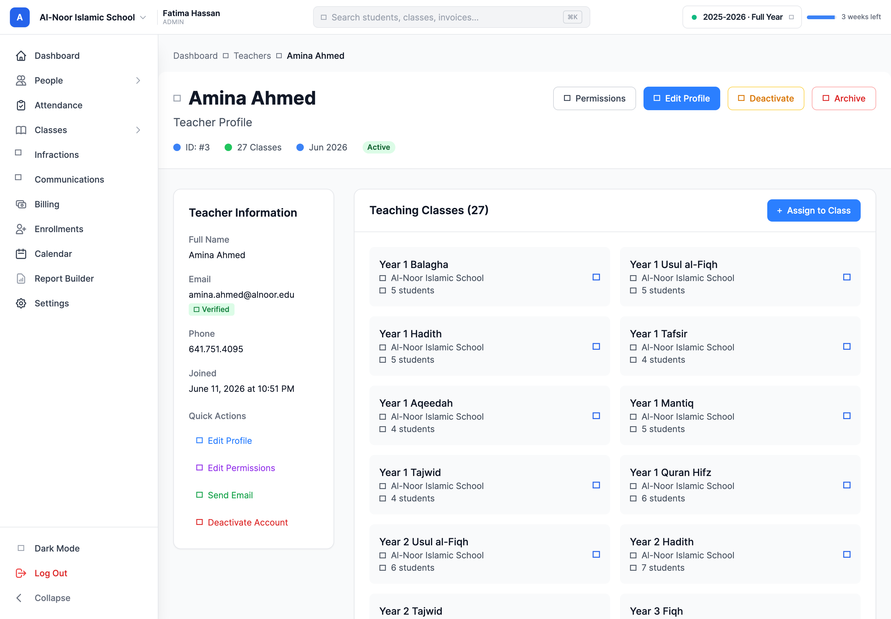The image size is (891, 619).
Task: Click the People icon in sidebar
Action: click(21, 81)
